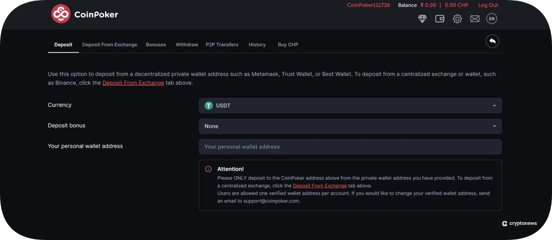Expand the USDT currency dropdown
Screen dimensions: 552x240
[x=350, y=106]
